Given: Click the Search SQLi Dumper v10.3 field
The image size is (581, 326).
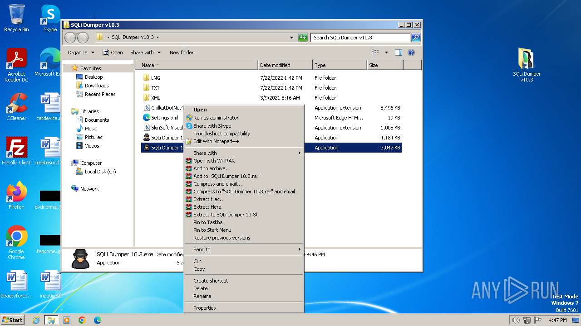Looking at the screenshot, I should point(361,38).
